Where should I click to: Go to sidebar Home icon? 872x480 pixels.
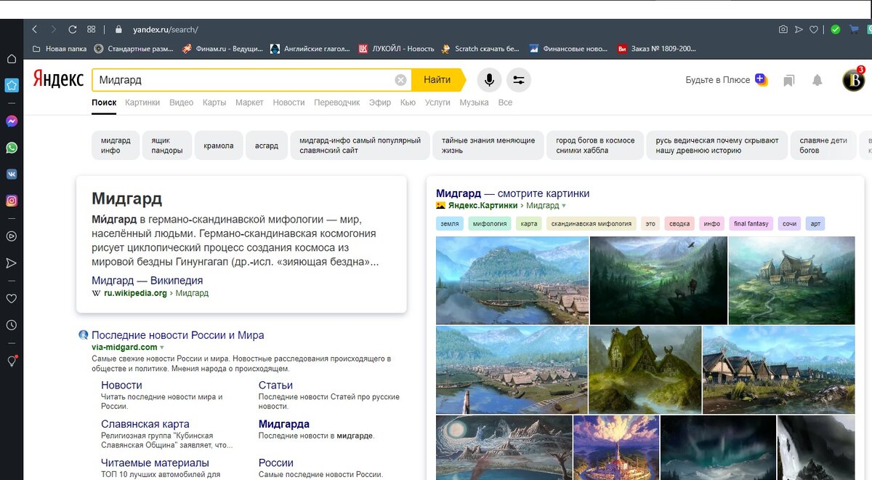coord(12,59)
